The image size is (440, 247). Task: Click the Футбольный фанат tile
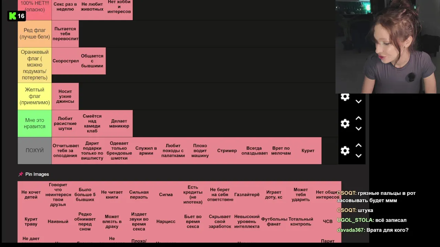(x=274, y=222)
